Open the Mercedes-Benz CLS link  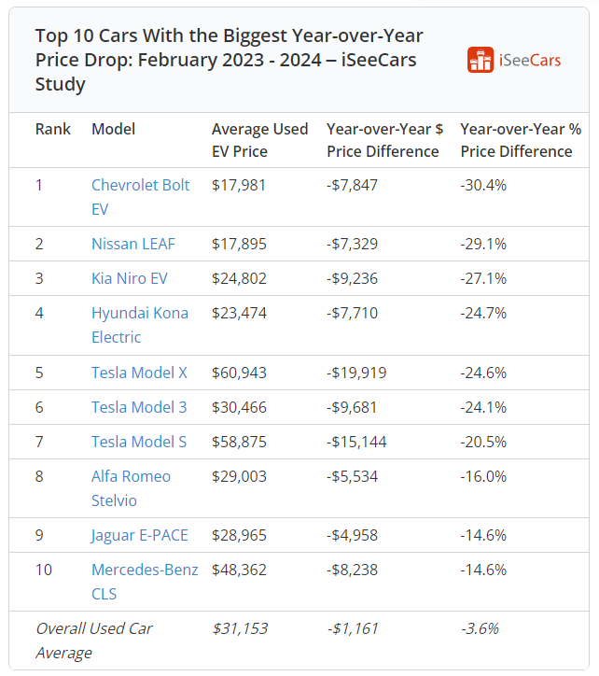(145, 570)
